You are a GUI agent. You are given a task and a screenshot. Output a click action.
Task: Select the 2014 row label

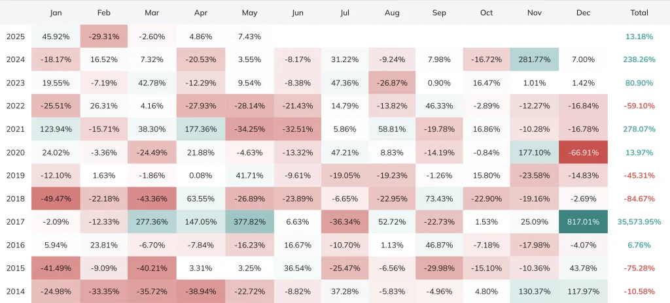(x=15, y=291)
